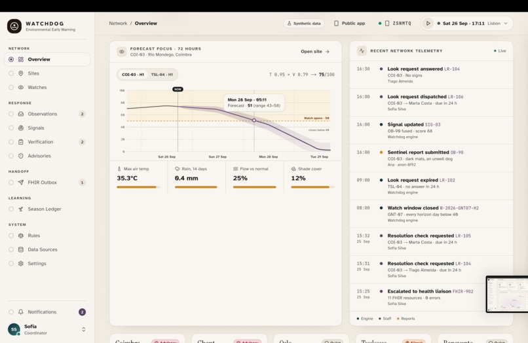Click the Rain 14 days cloud icon
The height and width of the screenshot is (343, 528).
(177, 169)
